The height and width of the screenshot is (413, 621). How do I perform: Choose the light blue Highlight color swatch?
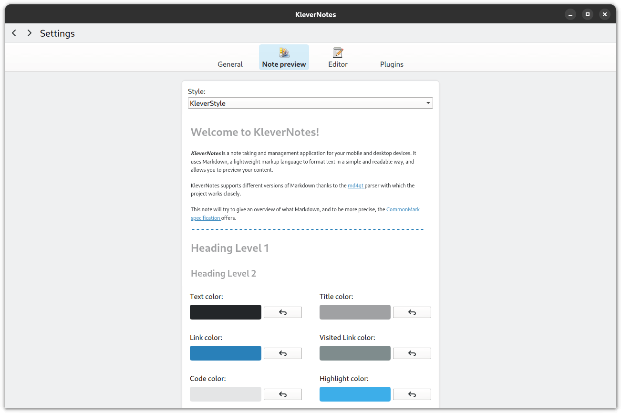[355, 394]
